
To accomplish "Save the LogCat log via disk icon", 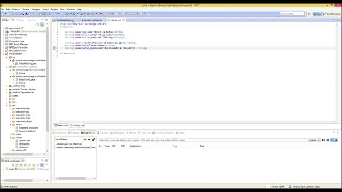I will click(x=323, y=140).
